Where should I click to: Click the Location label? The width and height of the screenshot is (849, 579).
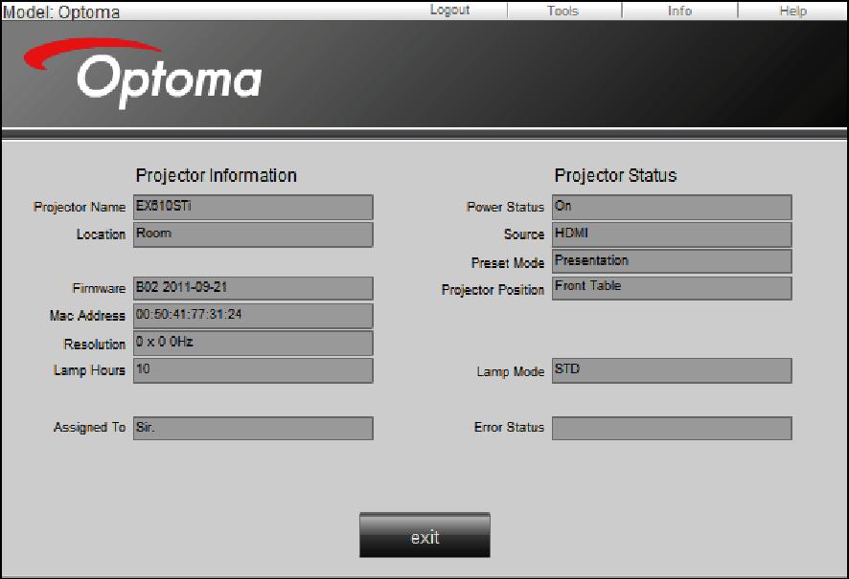pos(101,234)
